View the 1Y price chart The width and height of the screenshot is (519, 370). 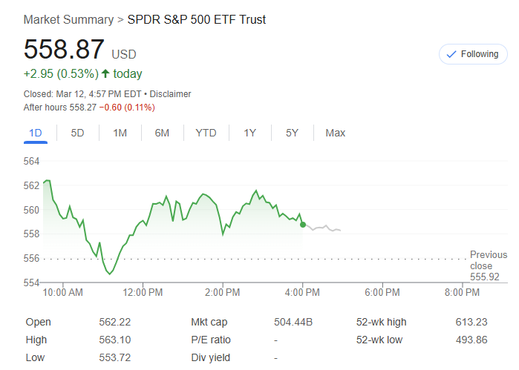coord(249,133)
